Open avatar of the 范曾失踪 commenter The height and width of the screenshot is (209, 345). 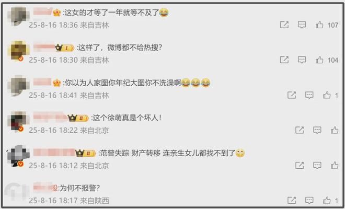pos(18,156)
